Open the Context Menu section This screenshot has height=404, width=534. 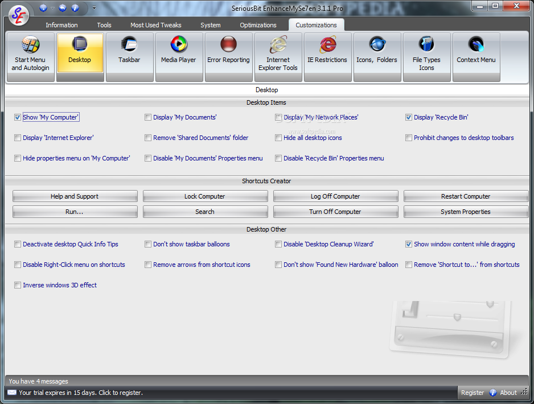click(476, 57)
